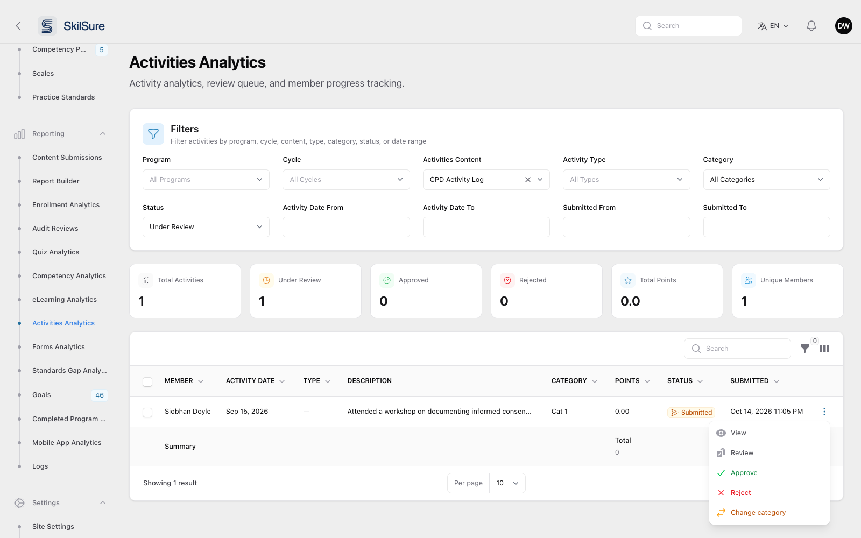Open Enrollment Analytics
Viewport: 861px width, 538px height.
click(66, 205)
